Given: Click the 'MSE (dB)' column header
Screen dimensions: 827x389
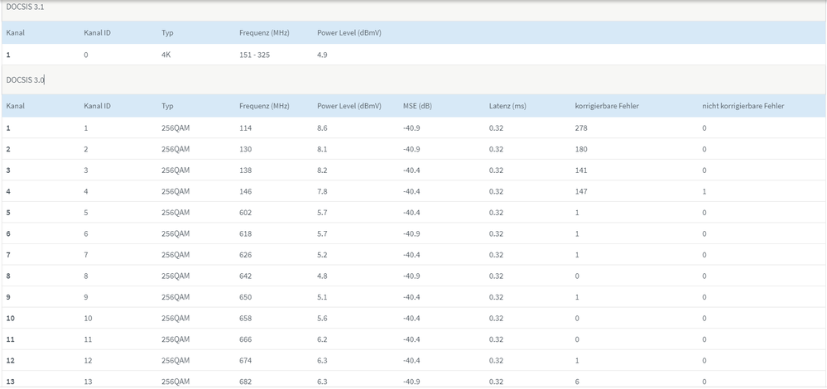Looking at the screenshot, I should click(417, 106).
